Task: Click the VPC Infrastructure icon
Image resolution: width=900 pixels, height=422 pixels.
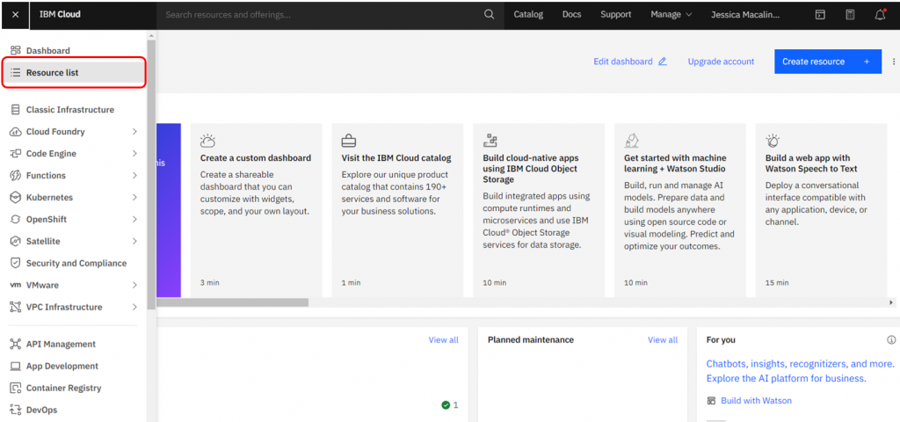Action: coord(16,307)
